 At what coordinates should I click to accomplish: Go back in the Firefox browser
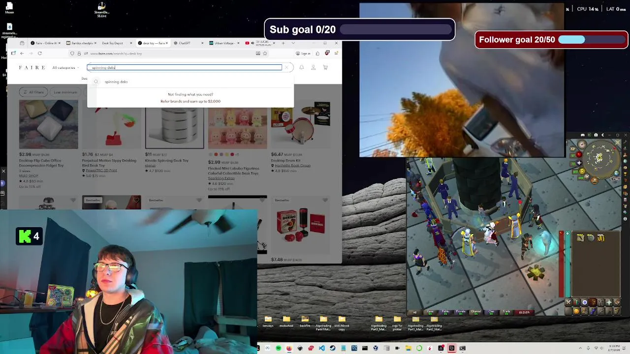[x=22, y=53]
